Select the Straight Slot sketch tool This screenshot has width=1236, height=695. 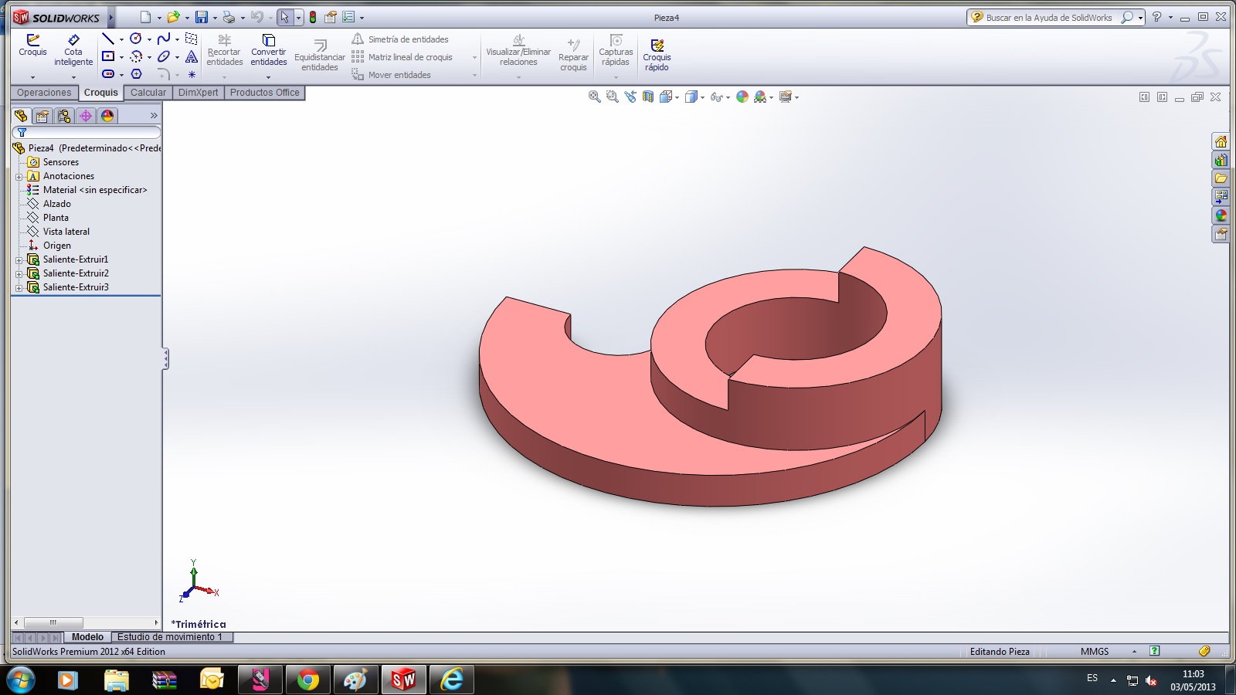click(108, 74)
